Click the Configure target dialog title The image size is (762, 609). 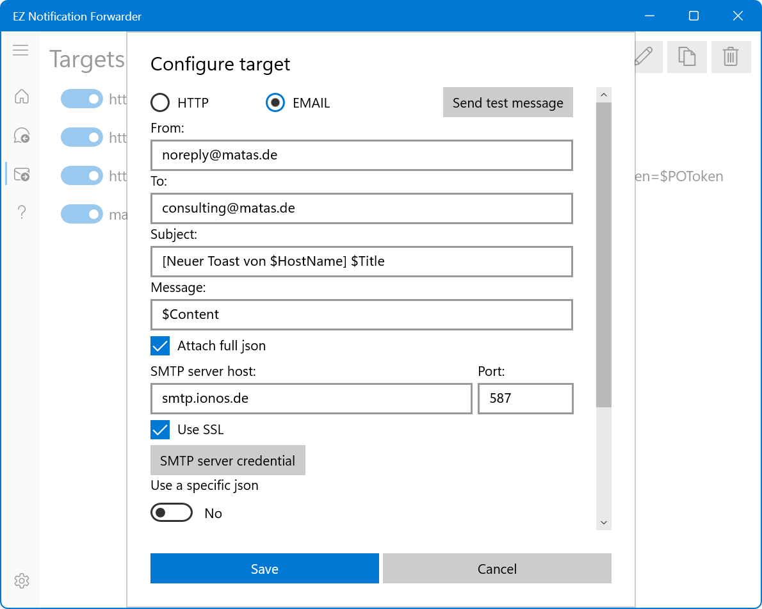point(220,64)
